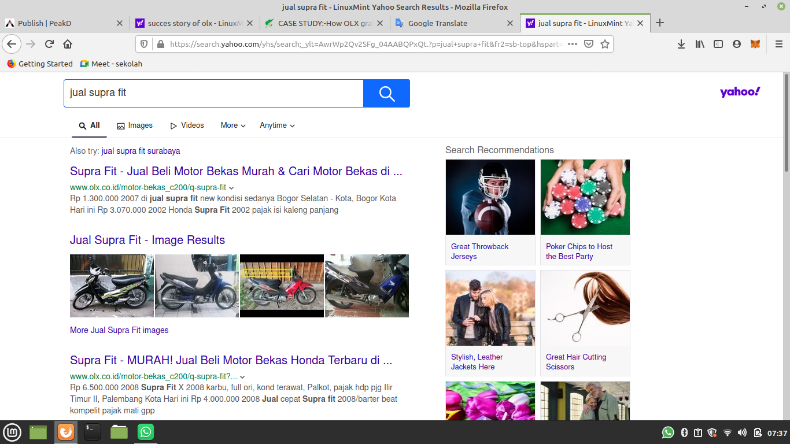Open the Firefox account icon
This screenshot has height=444, width=790.
(737, 44)
